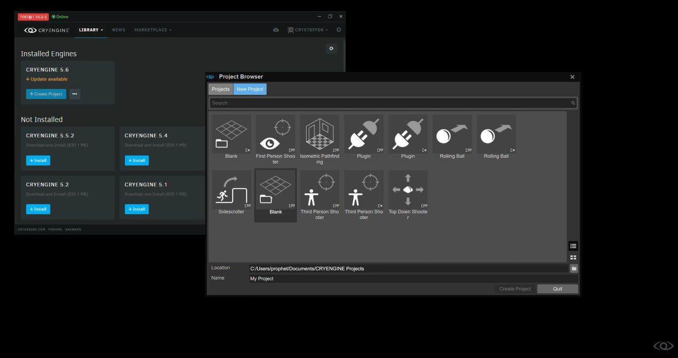This screenshot has height=358, width=678.
Task: Pick the C# Rolling Ball template
Action: tap(496, 137)
